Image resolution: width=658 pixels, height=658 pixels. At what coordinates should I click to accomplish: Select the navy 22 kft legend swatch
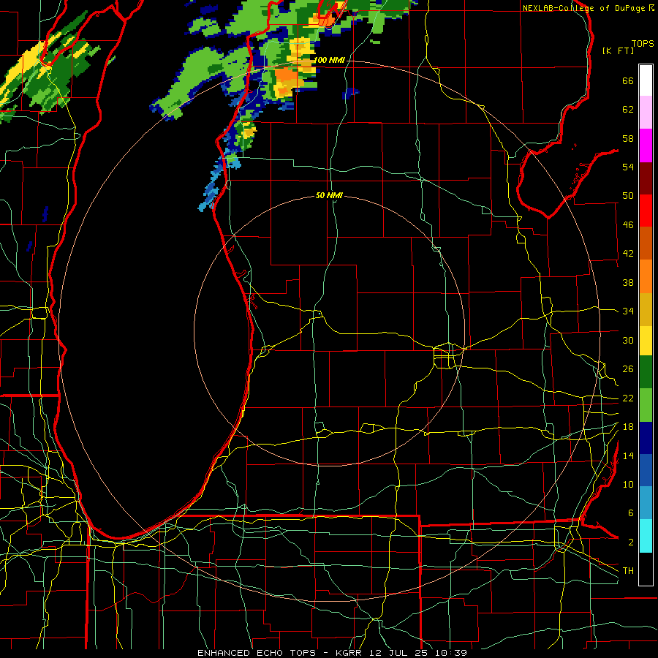tap(646, 438)
